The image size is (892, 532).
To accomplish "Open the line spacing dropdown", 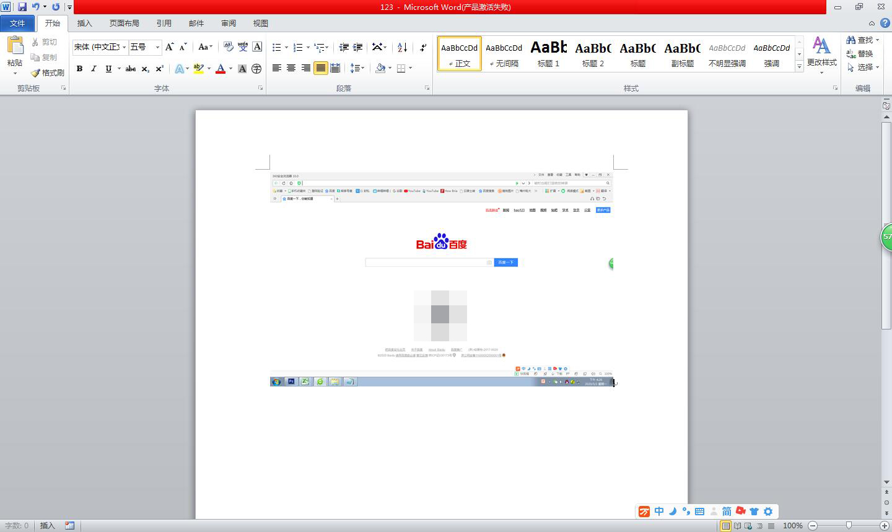I will click(x=357, y=68).
